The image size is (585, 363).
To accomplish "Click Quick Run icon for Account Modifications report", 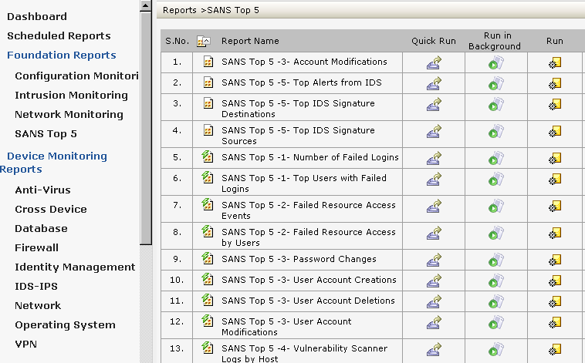I will tap(435, 62).
